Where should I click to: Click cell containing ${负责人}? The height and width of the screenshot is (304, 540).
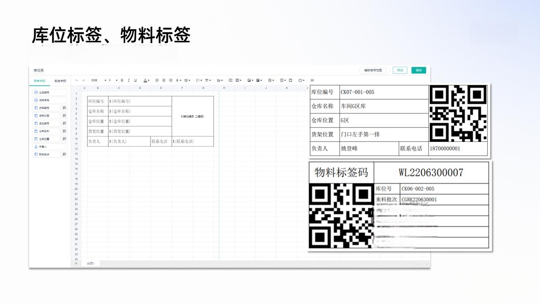129,141
